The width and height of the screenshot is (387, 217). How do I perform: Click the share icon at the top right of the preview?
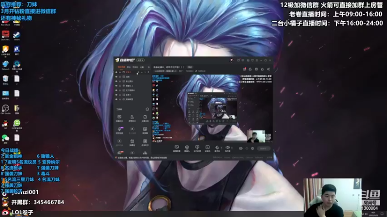pyautogui.click(x=268, y=69)
